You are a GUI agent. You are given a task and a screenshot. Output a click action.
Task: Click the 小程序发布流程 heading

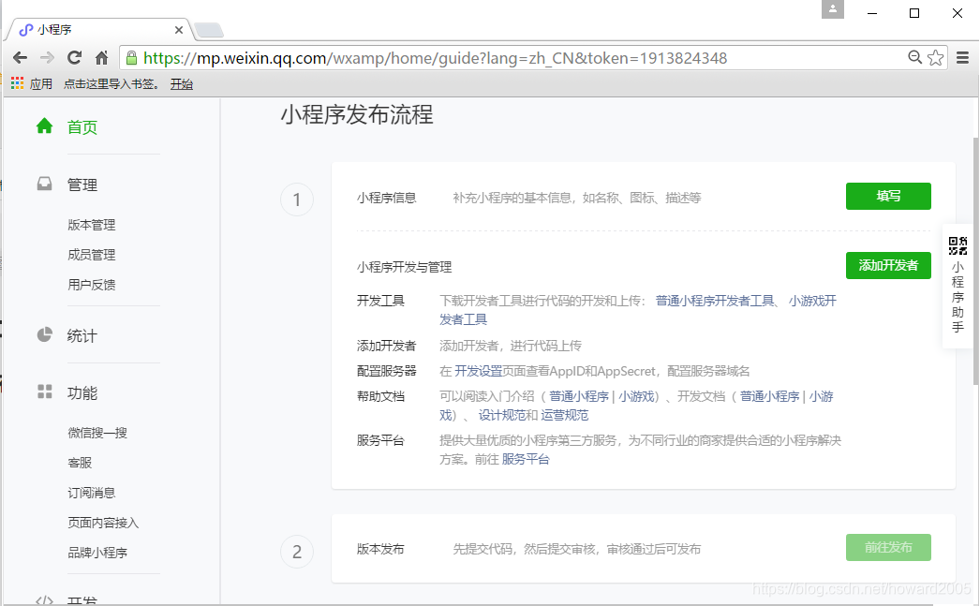click(x=357, y=115)
